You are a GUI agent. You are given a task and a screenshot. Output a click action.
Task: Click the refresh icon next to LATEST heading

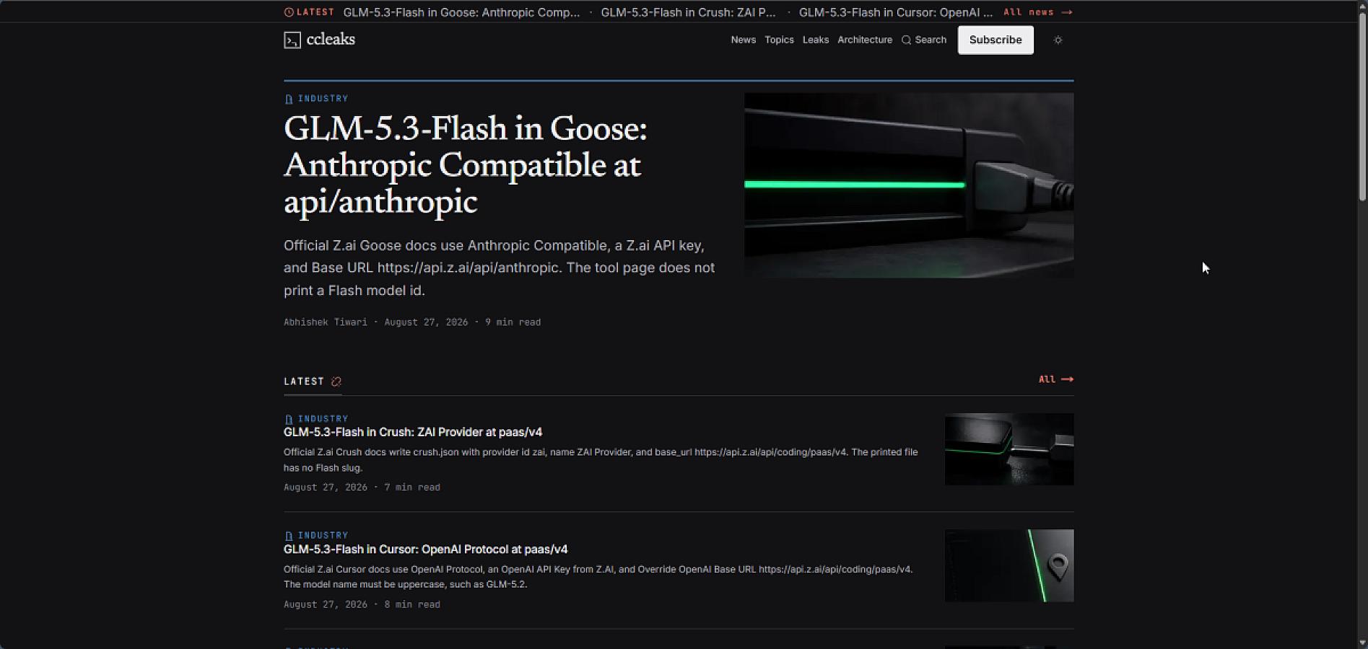pyautogui.click(x=336, y=381)
